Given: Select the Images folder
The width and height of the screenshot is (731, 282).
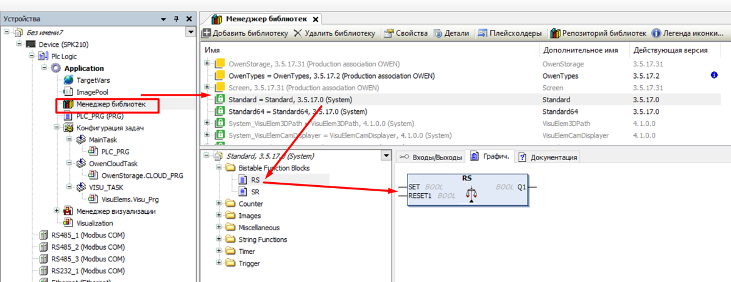Looking at the screenshot, I should 250,216.
